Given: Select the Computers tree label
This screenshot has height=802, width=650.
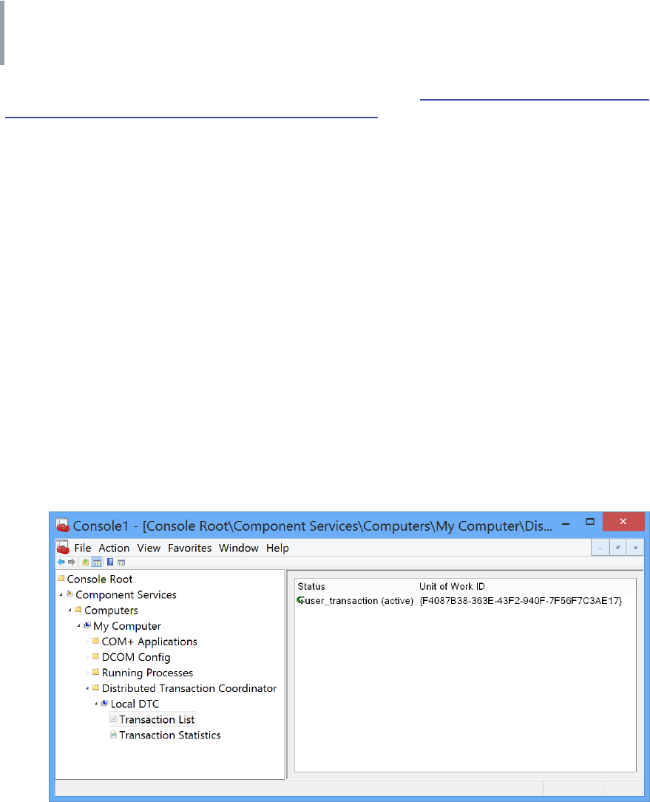Looking at the screenshot, I should pos(111,611).
